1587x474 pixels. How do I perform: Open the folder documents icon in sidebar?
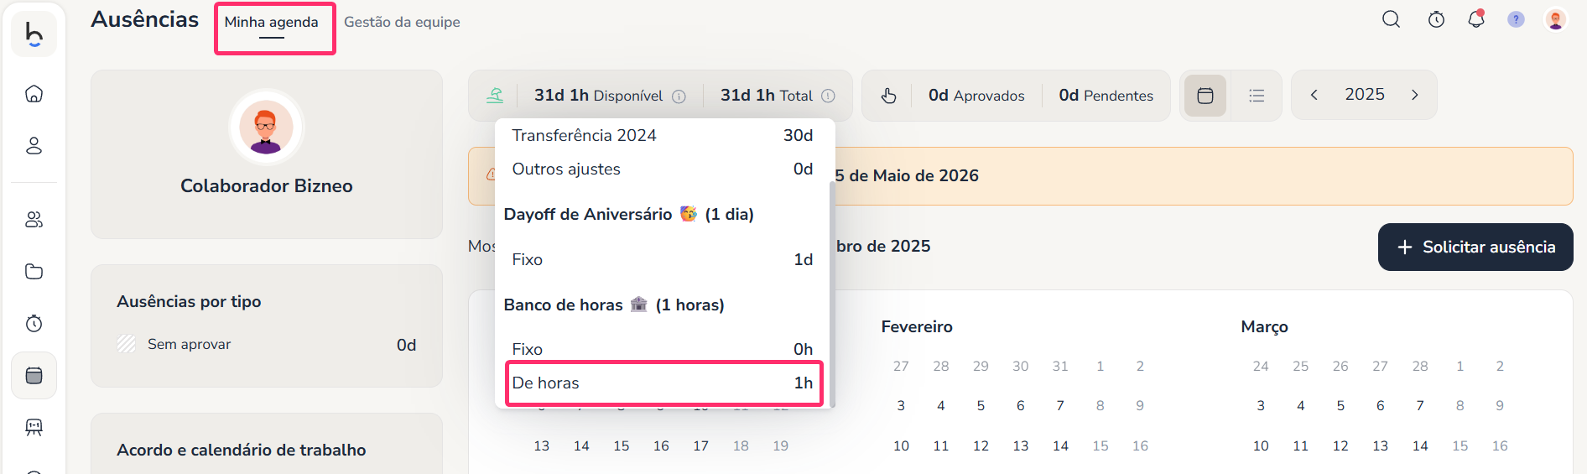34,272
